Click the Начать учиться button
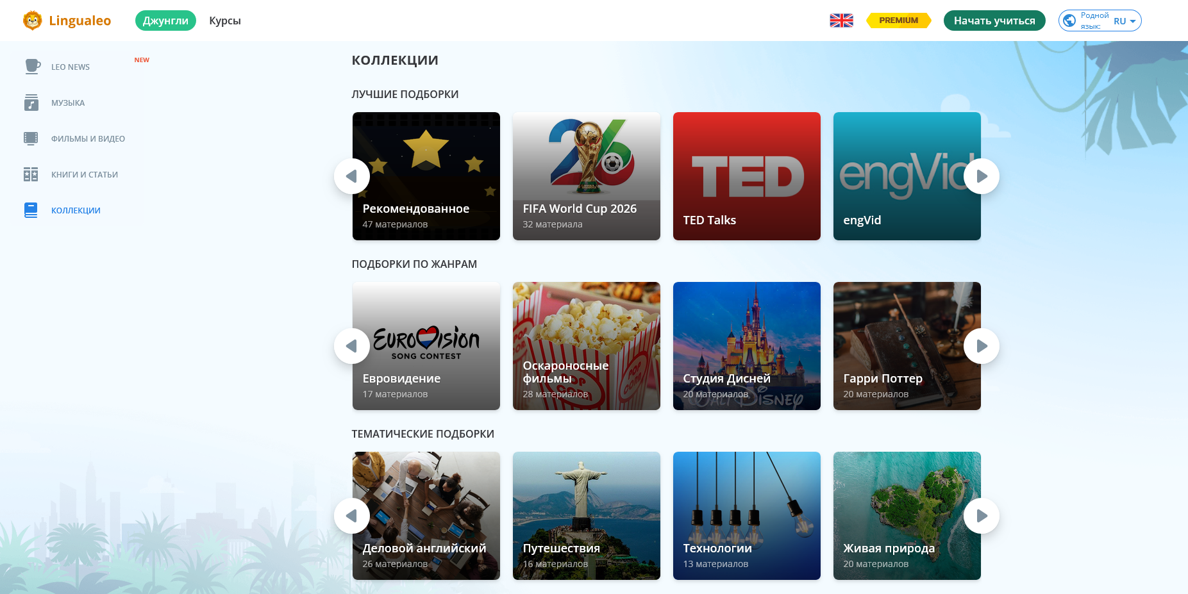 (994, 21)
